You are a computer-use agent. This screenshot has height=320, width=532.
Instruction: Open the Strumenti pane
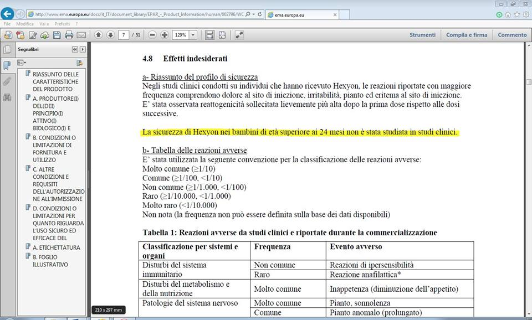pos(422,34)
